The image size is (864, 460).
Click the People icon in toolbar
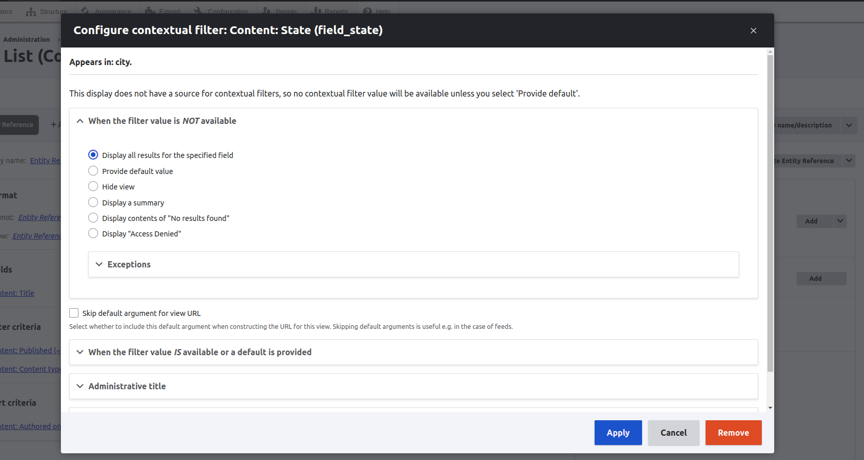click(x=266, y=11)
